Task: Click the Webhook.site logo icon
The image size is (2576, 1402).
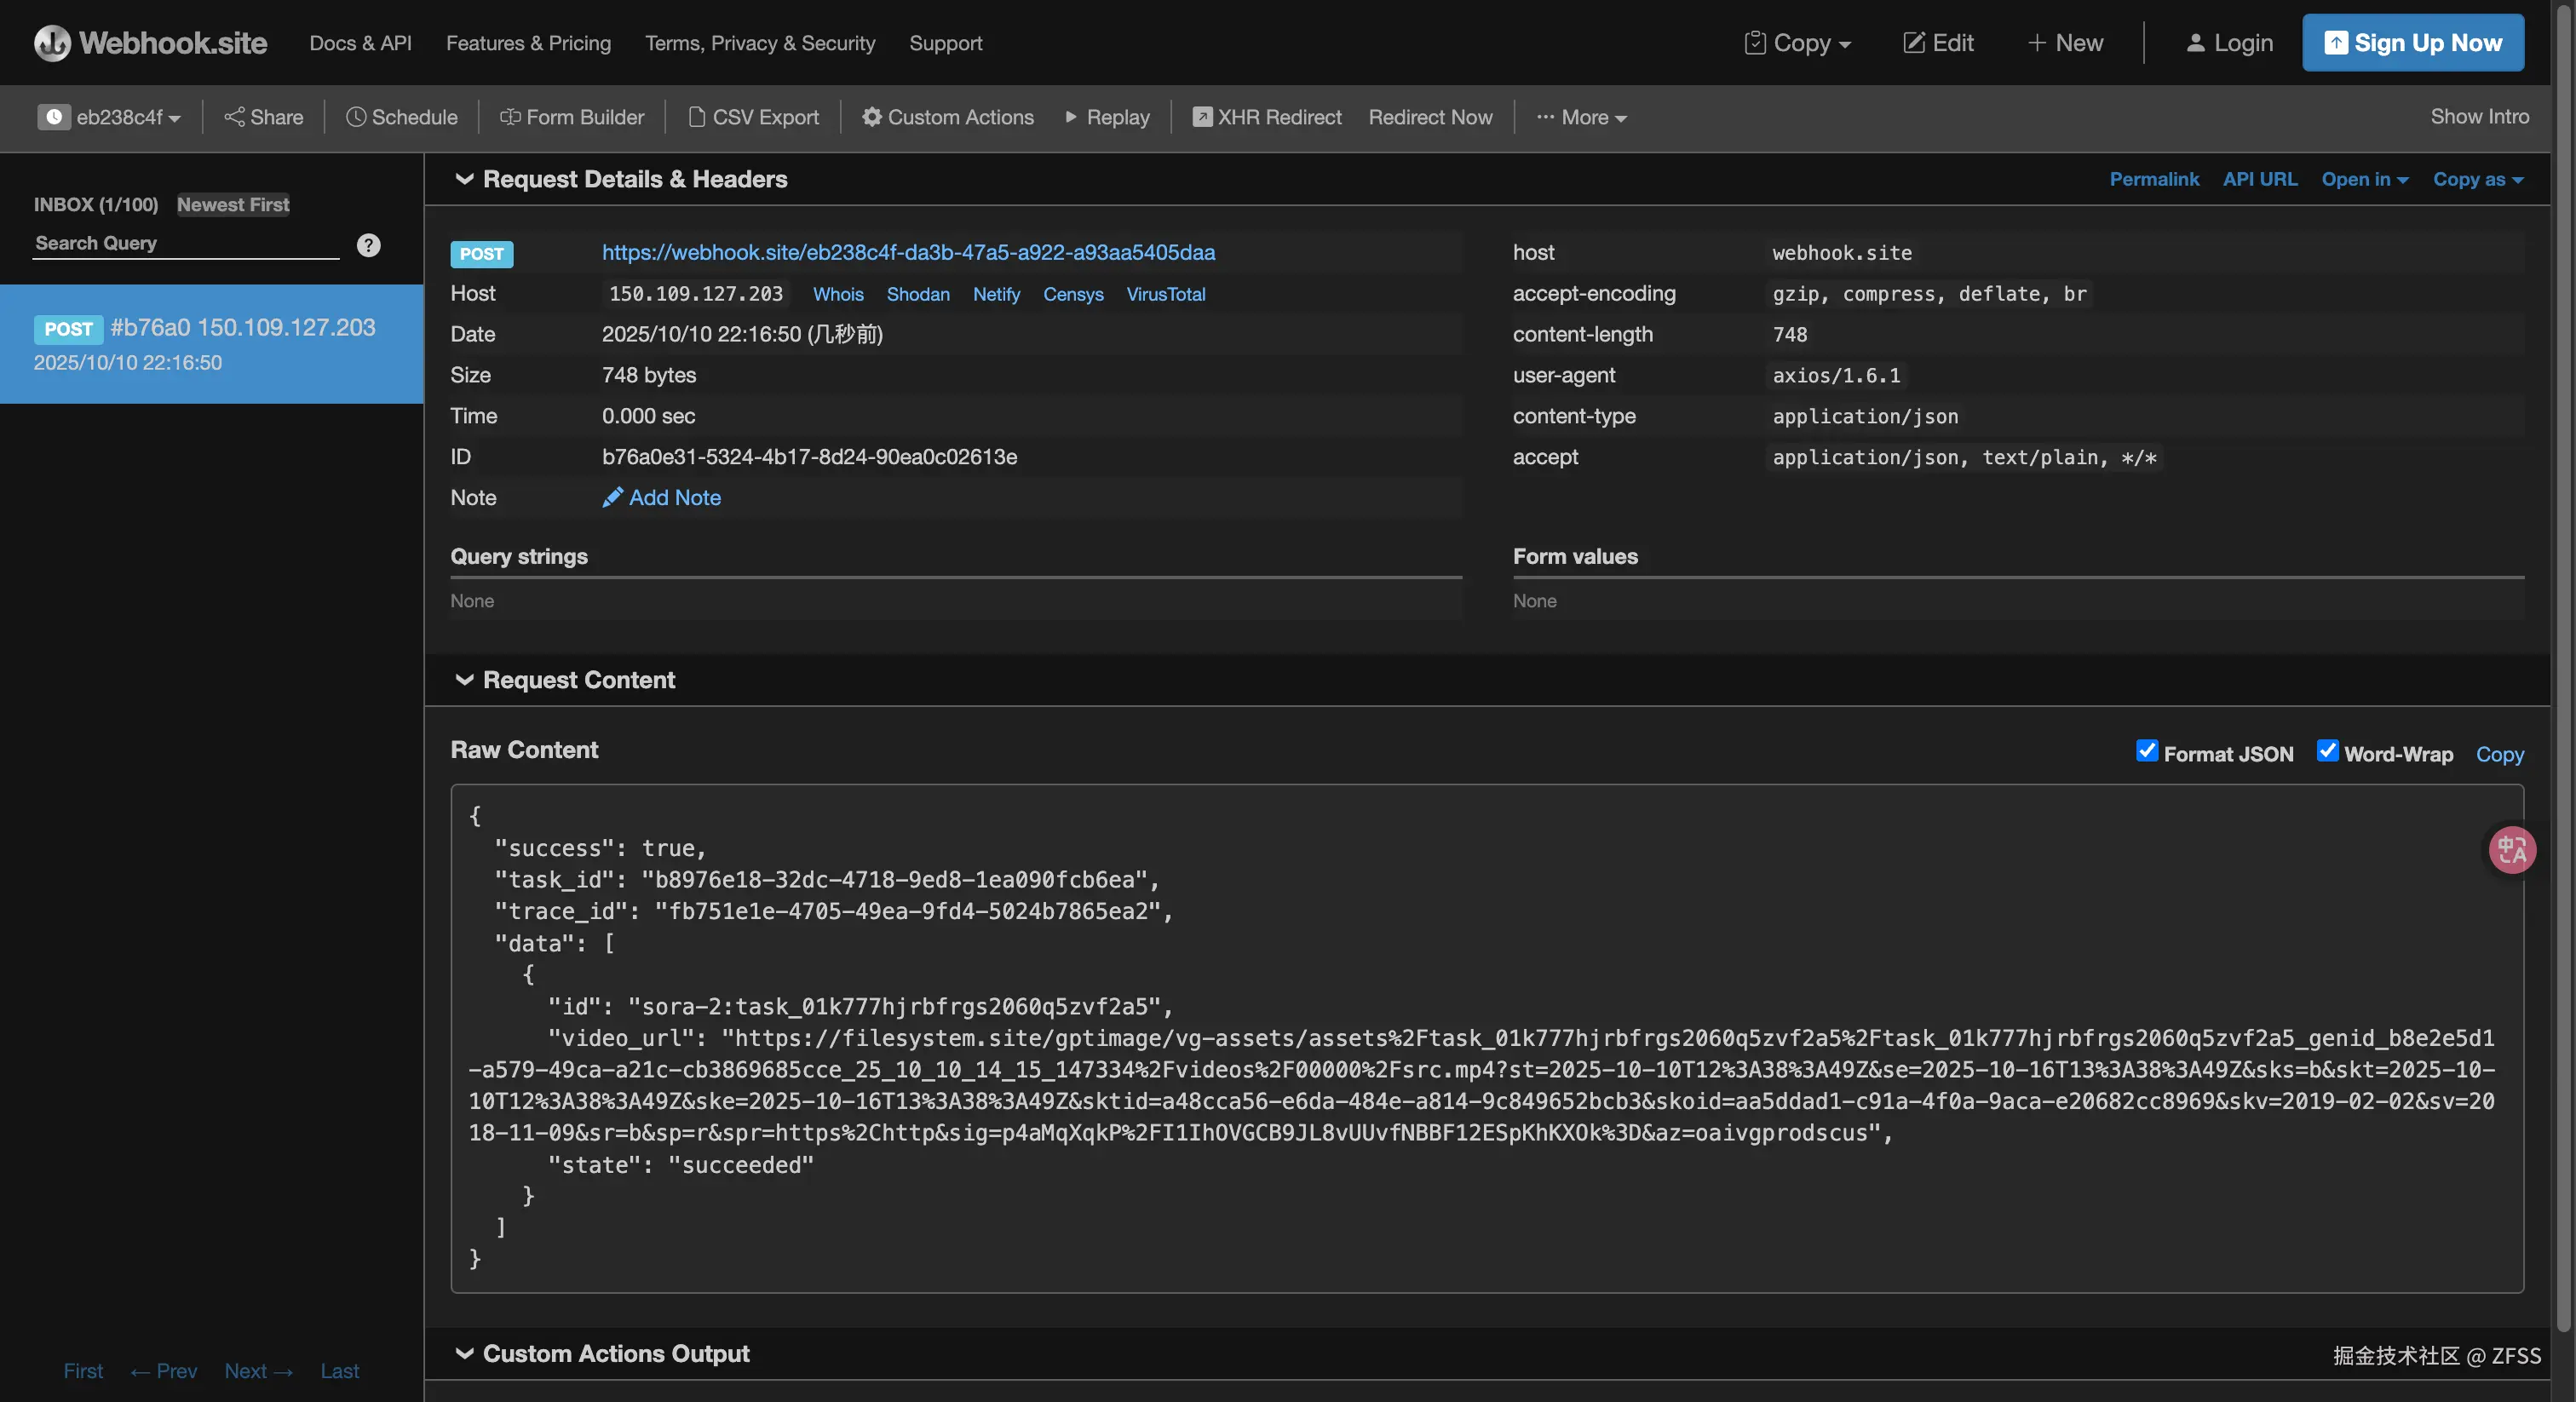Action: [52, 43]
